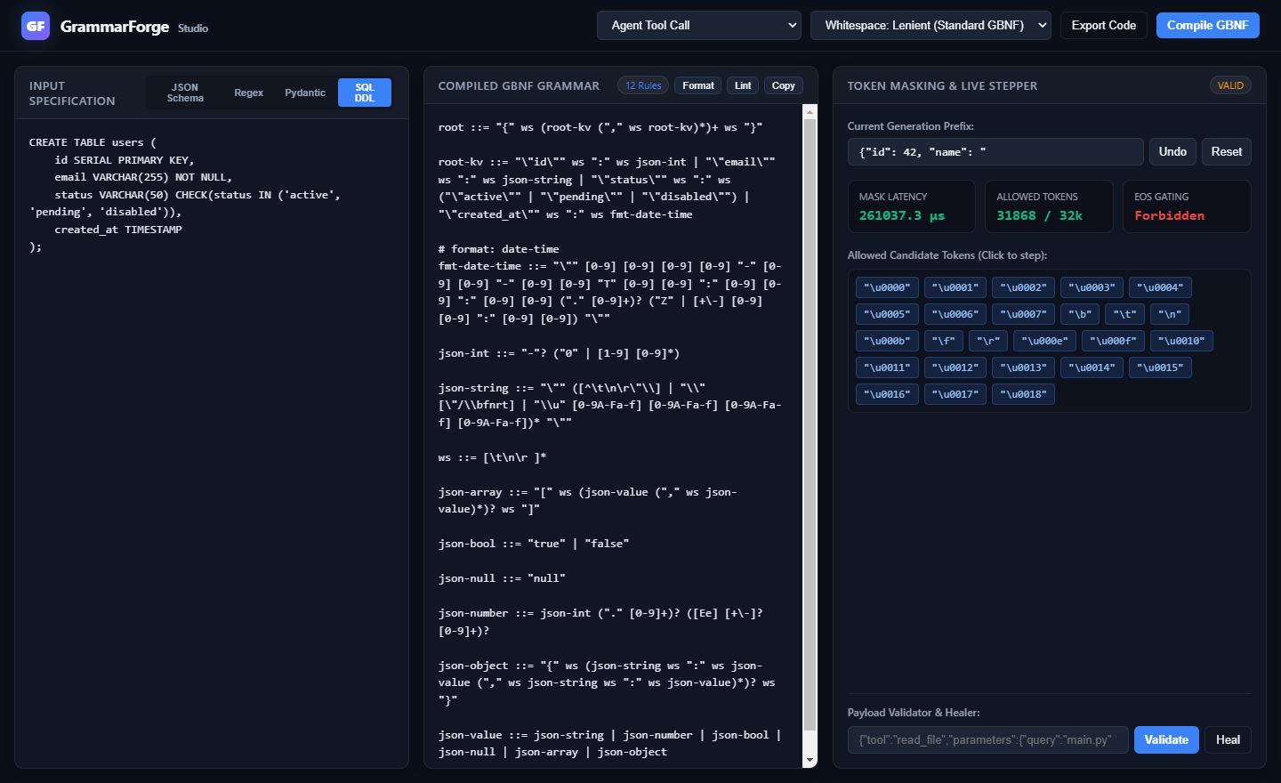The image size is (1281, 783).
Task: Open the Whitespace Lenient mode dropdown
Action: tap(931, 25)
